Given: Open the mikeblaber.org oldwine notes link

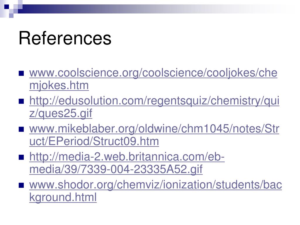Looking at the screenshot, I should [x=154, y=129].
